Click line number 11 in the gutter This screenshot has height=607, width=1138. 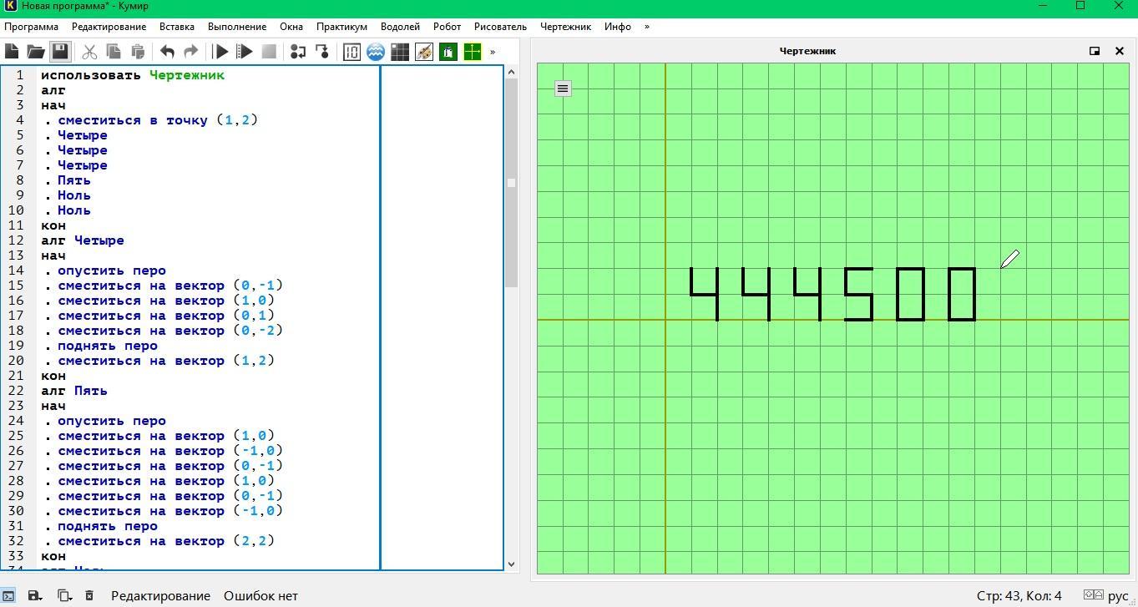(17, 225)
